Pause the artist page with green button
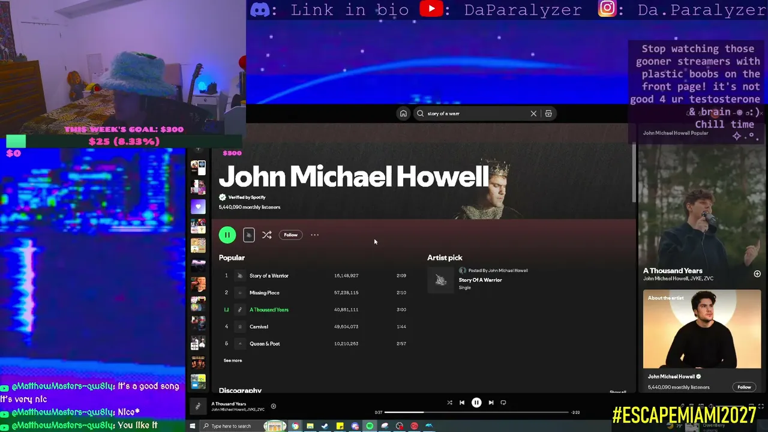 227,235
